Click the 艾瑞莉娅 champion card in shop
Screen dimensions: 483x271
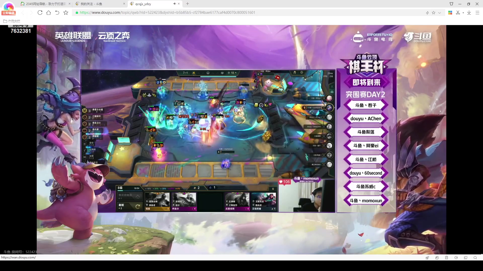click(264, 201)
